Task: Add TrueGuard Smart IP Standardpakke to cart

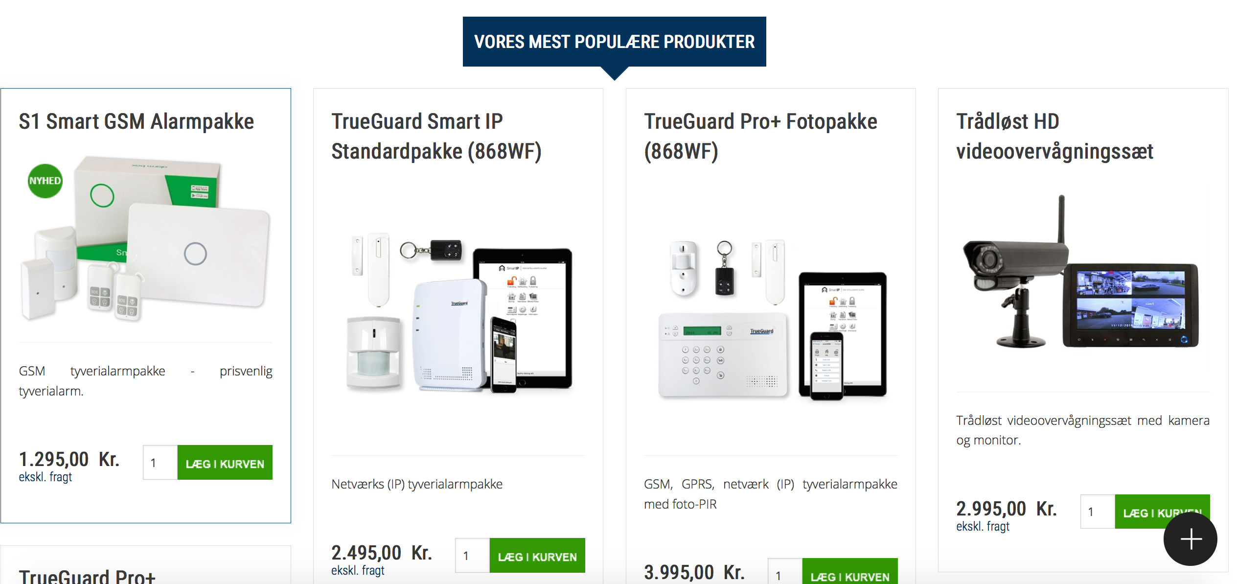Action: (x=537, y=556)
